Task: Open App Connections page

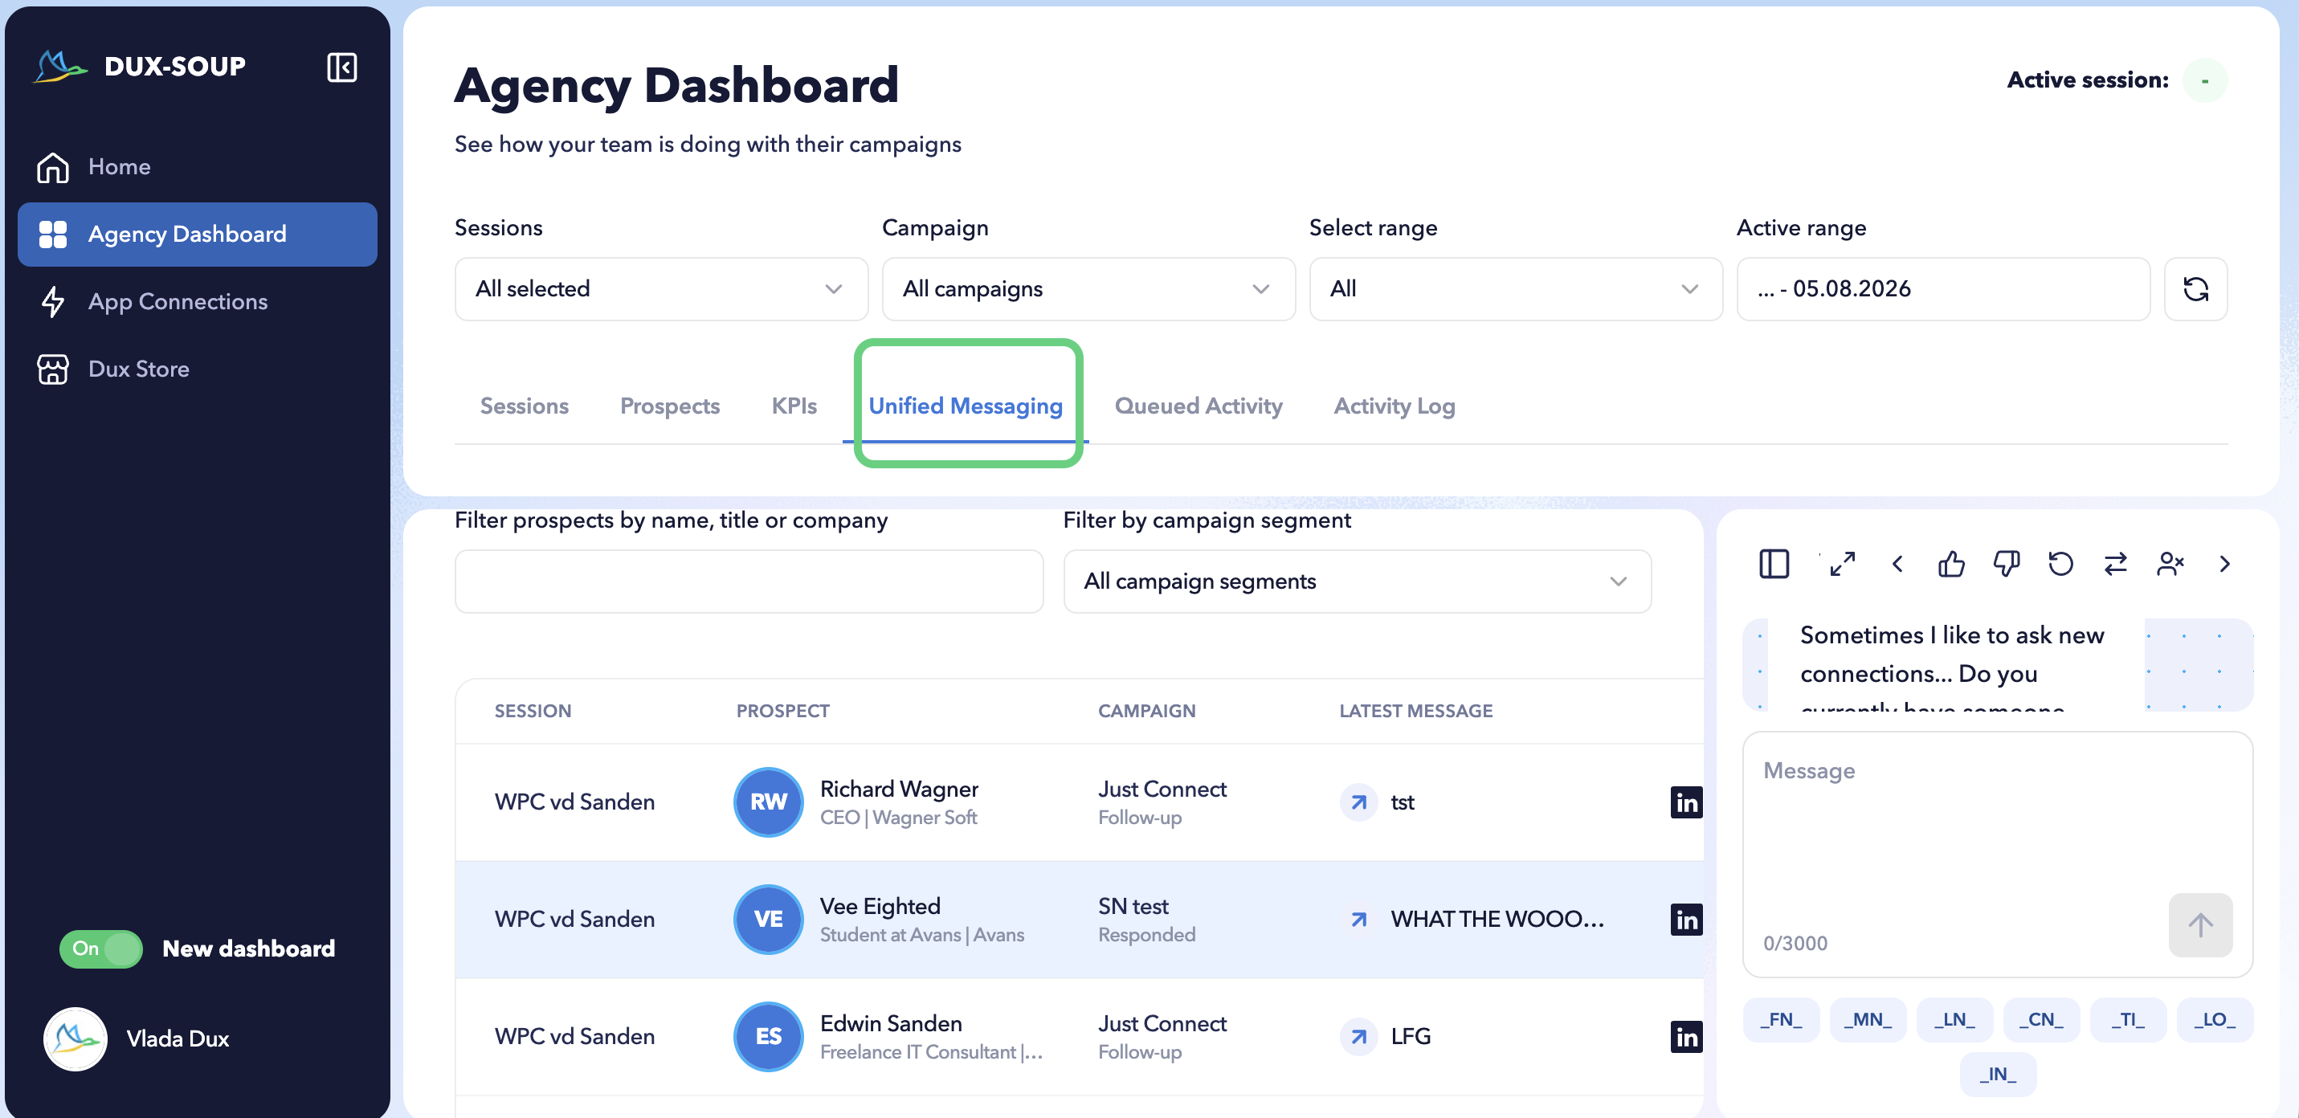Action: point(198,301)
